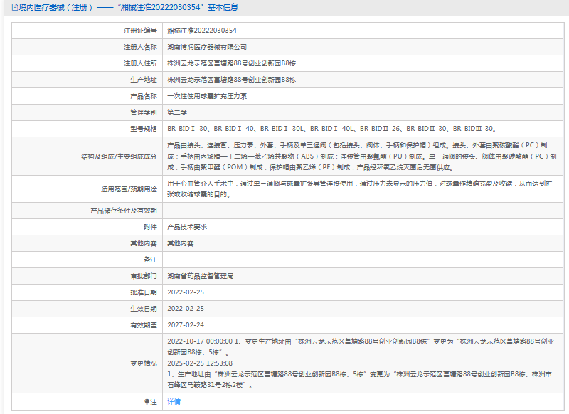Click the 批准日期 value 2022-02-25
This screenshot has height=414, width=569.
click(186, 292)
